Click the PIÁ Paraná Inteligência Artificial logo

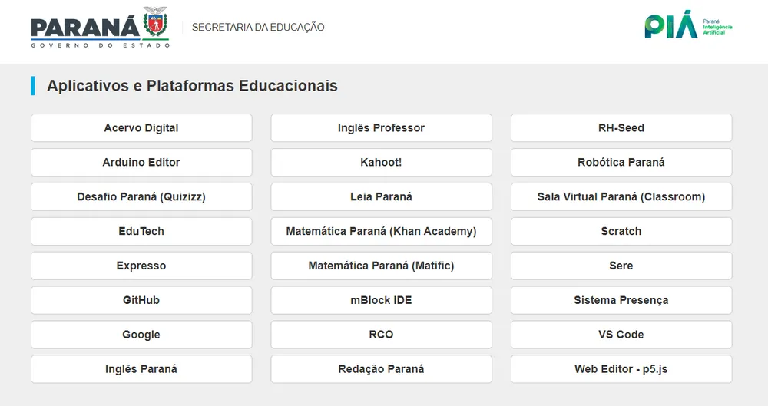tap(688, 26)
